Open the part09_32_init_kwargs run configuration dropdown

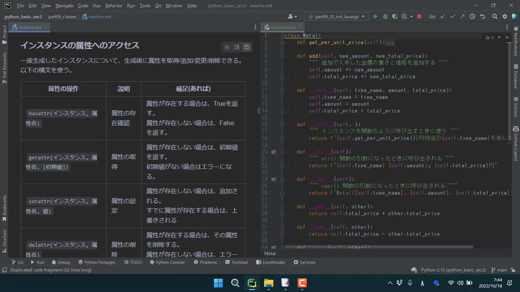tap(336, 16)
